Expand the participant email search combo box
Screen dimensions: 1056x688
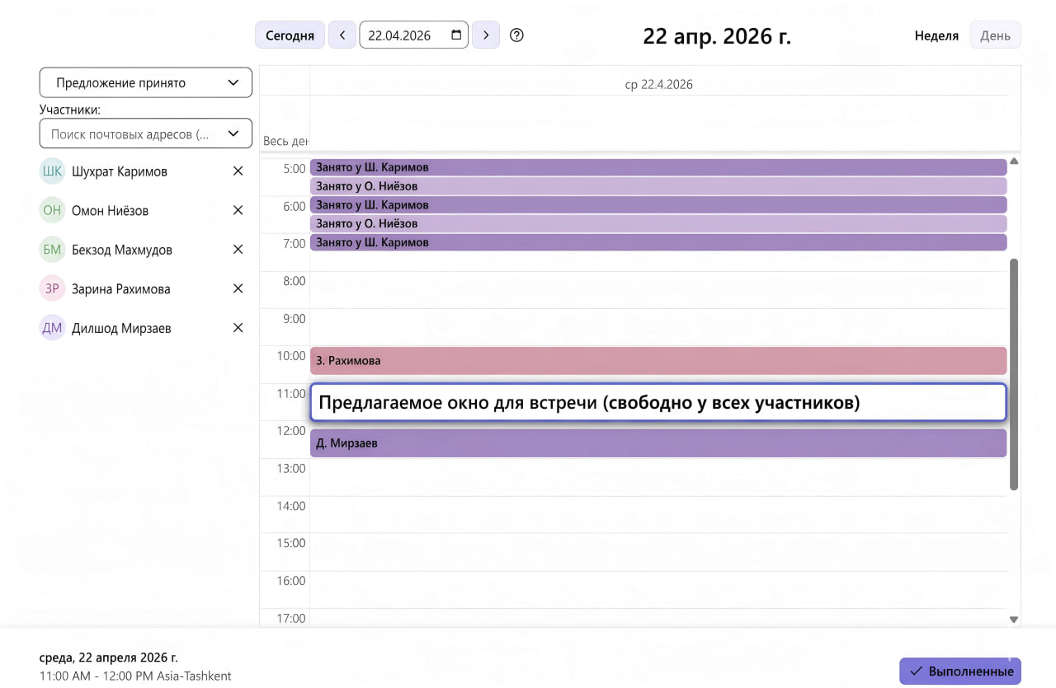click(146, 133)
